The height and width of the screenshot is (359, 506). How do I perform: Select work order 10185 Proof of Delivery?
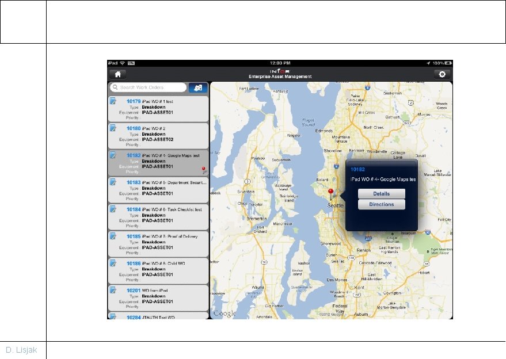click(x=158, y=244)
